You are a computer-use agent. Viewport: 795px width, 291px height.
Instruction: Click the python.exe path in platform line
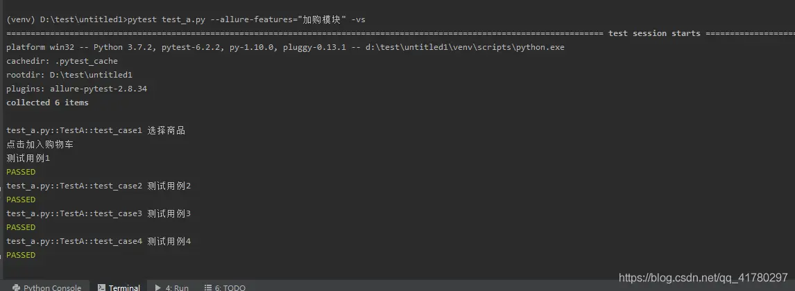tap(465, 47)
